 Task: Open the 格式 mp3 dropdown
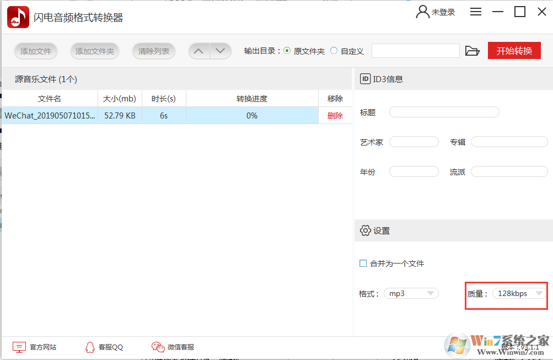411,293
